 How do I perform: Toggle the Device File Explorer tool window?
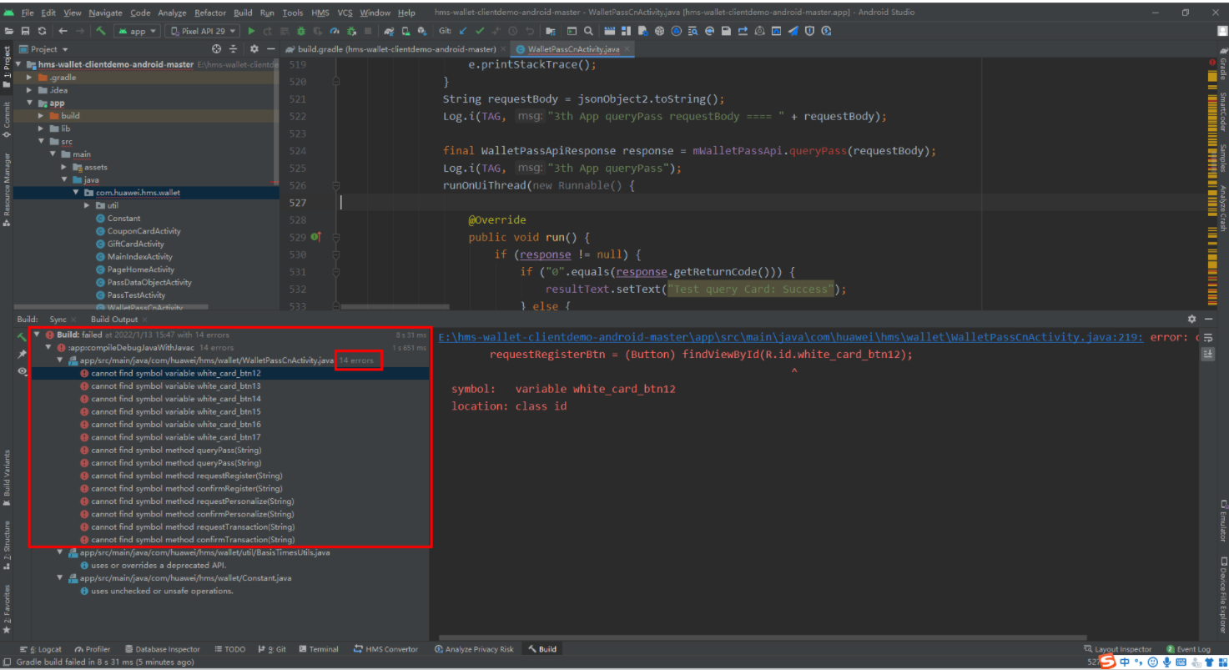(x=1222, y=594)
